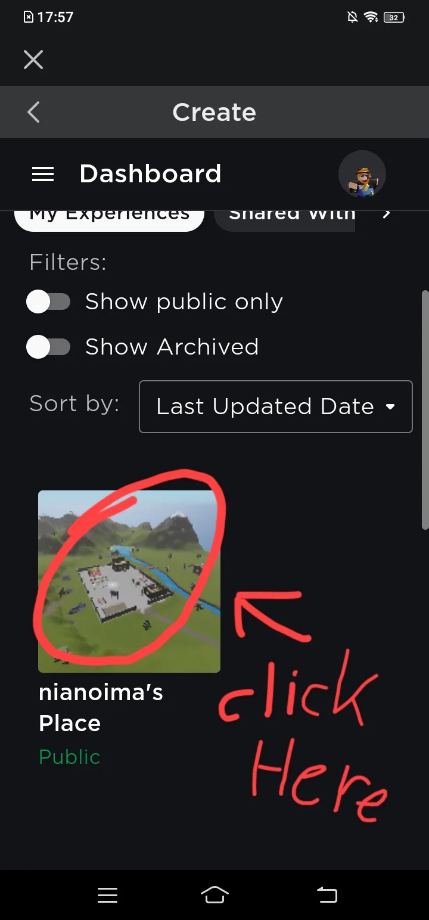
Task: Open nianoima's Place title link
Action: [x=101, y=708]
